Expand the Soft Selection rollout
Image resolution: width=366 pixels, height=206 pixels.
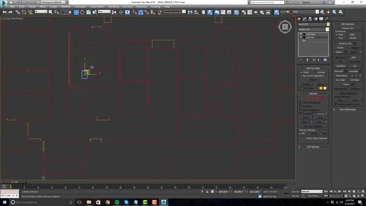[313, 147]
